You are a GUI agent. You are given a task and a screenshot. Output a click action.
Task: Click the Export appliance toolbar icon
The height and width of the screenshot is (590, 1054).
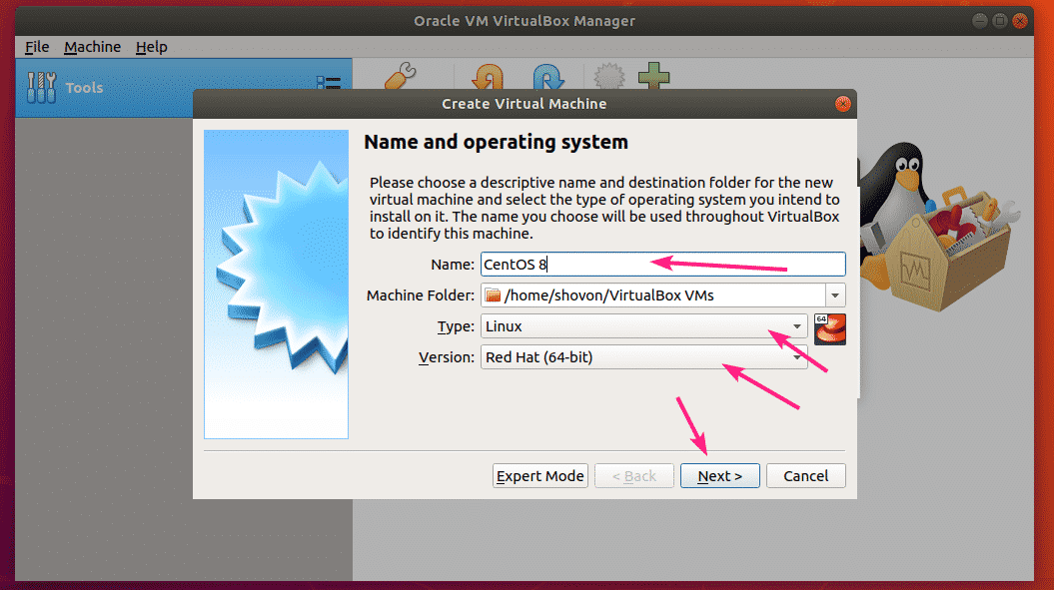(x=548, y=77)
